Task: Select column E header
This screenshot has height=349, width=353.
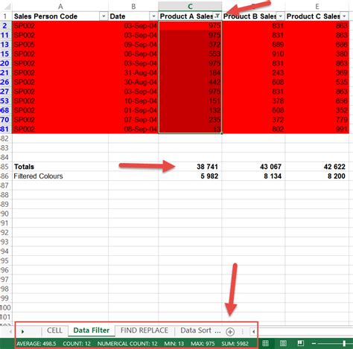Action: [317, 7]
